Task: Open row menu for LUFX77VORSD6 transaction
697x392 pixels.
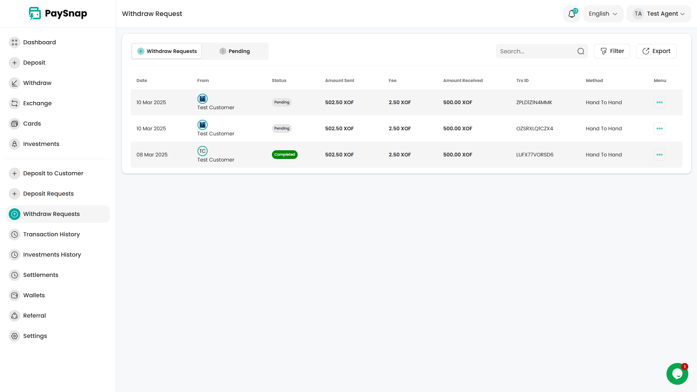Action: pos(659,155)
